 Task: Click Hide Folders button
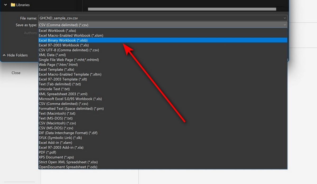pos(15,55)
